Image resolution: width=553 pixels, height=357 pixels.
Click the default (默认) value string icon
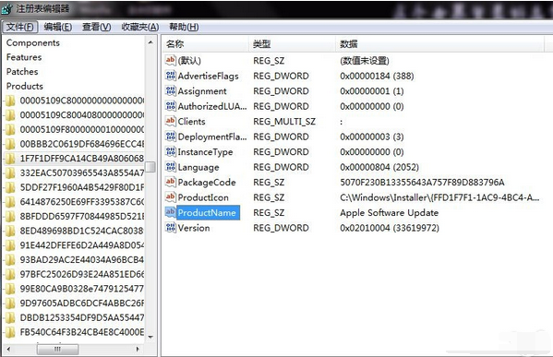click(171, 60)
